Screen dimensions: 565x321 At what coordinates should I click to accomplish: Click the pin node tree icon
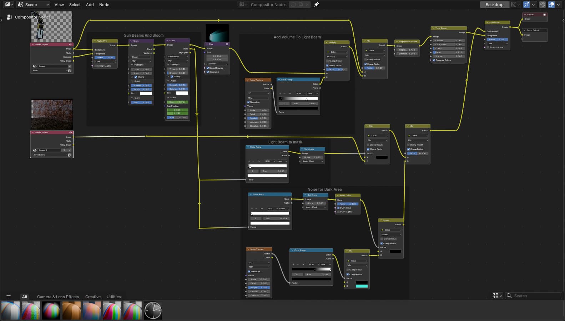[x=316, y=5]
